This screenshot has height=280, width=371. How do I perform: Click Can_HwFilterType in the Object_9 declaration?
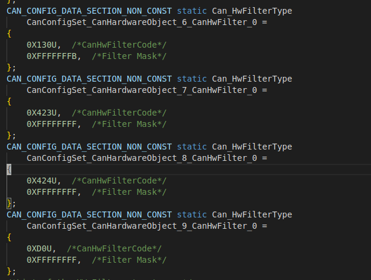pyautogui.click(x=251, y=214)
